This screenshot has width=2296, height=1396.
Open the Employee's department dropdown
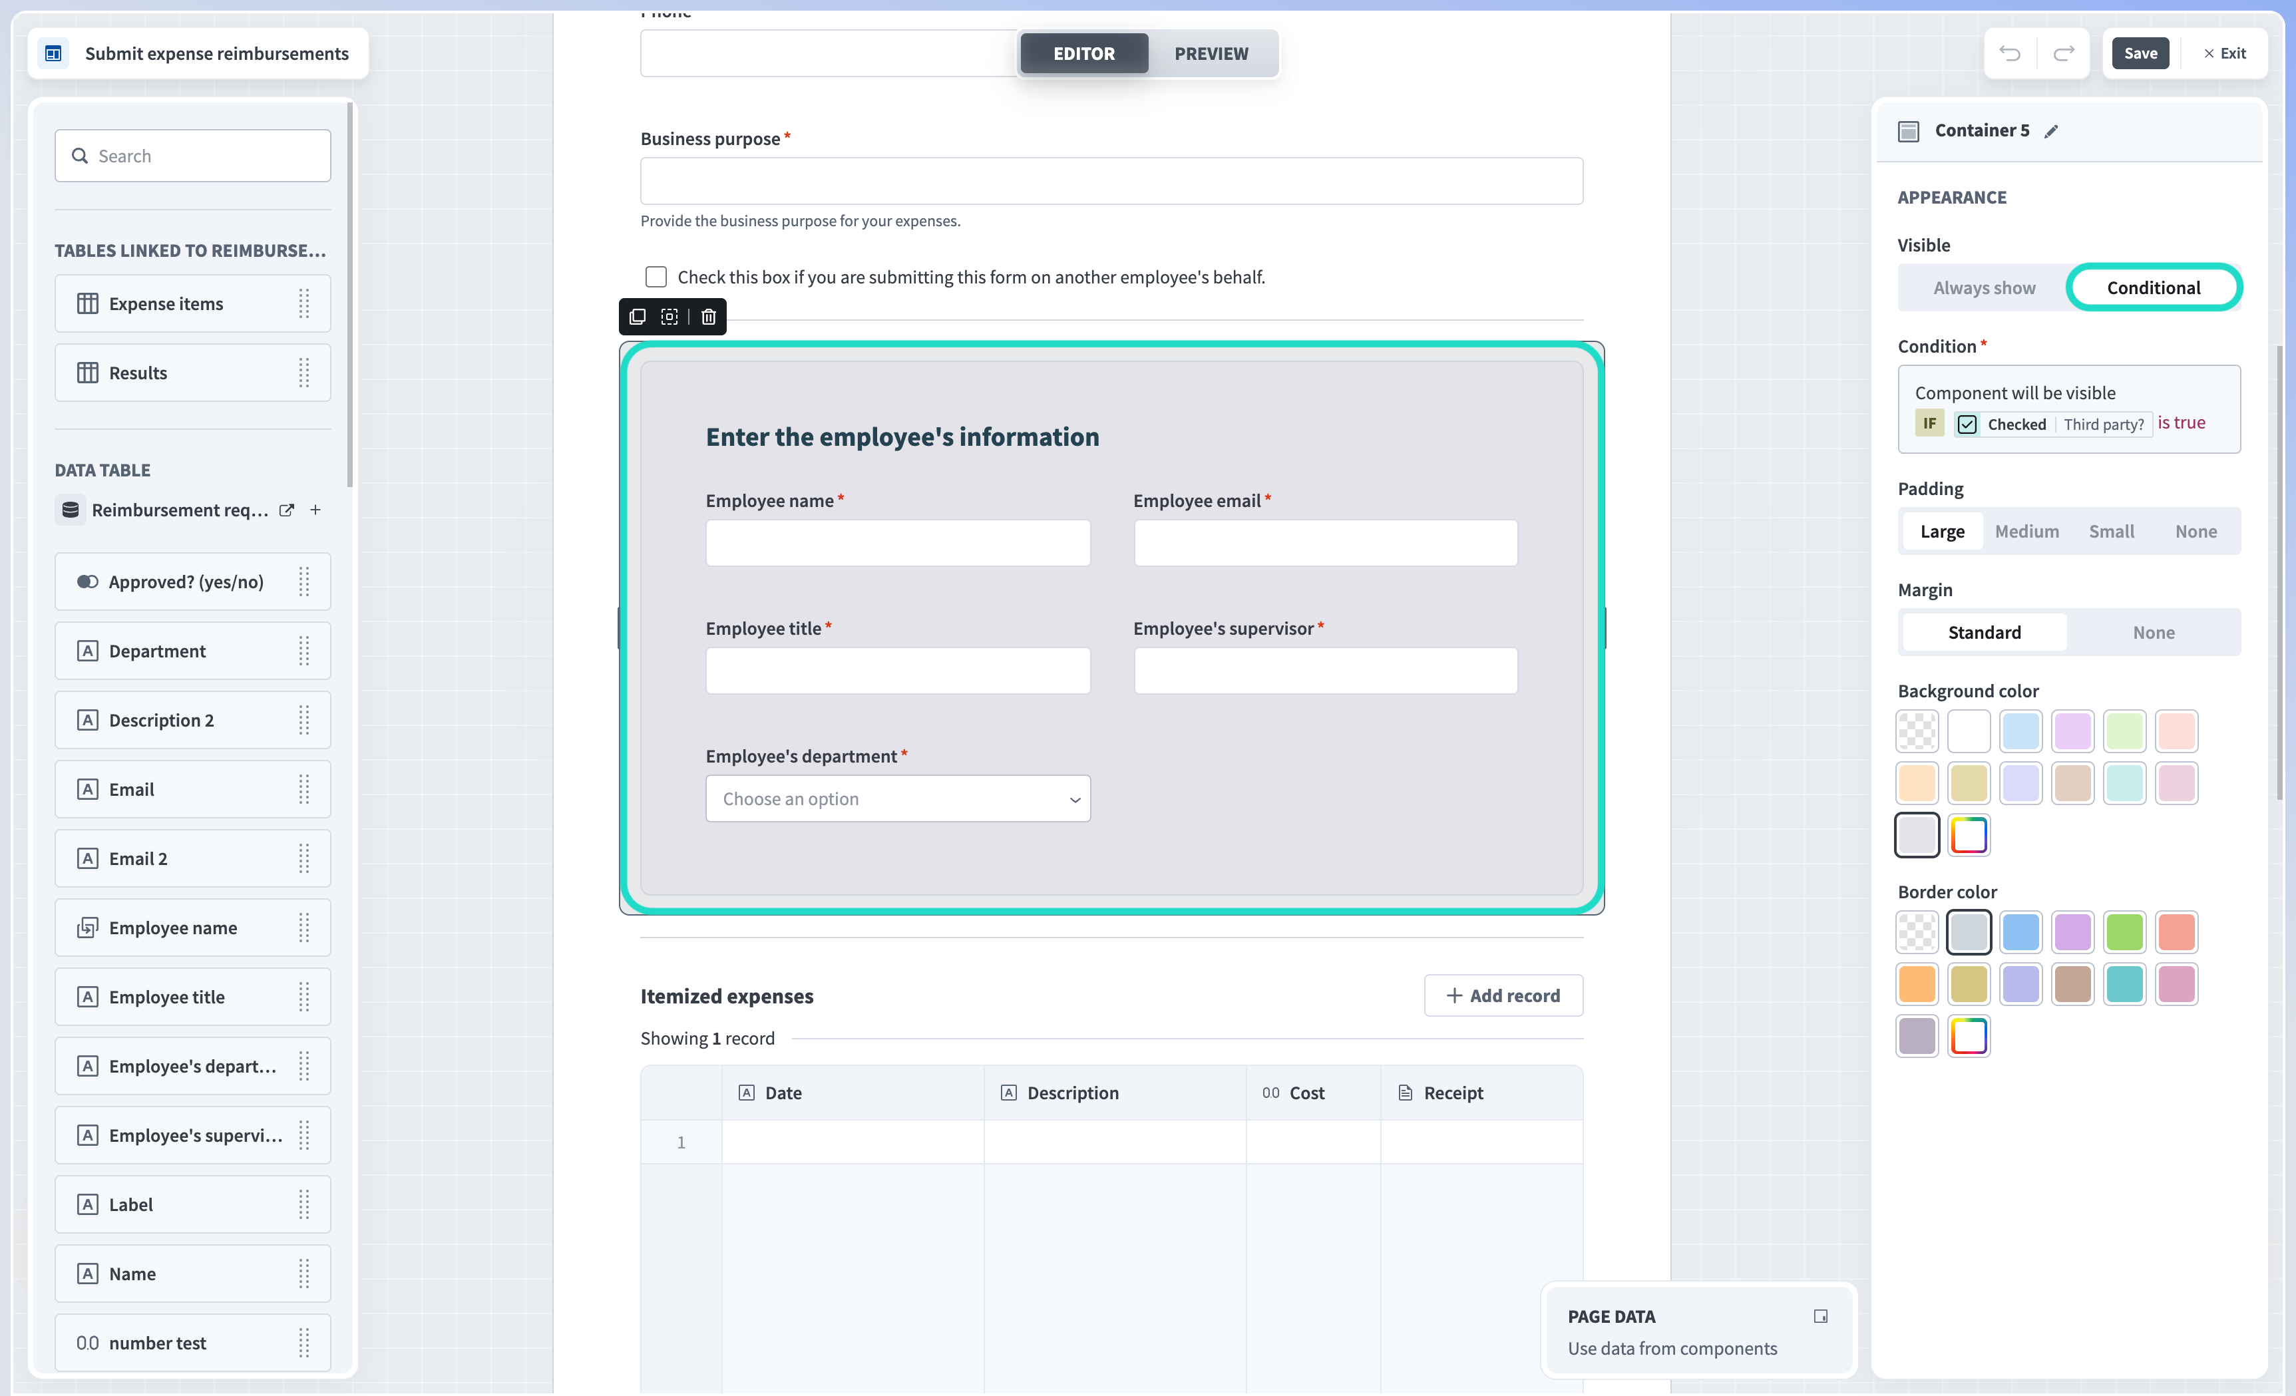coord(898,798)
